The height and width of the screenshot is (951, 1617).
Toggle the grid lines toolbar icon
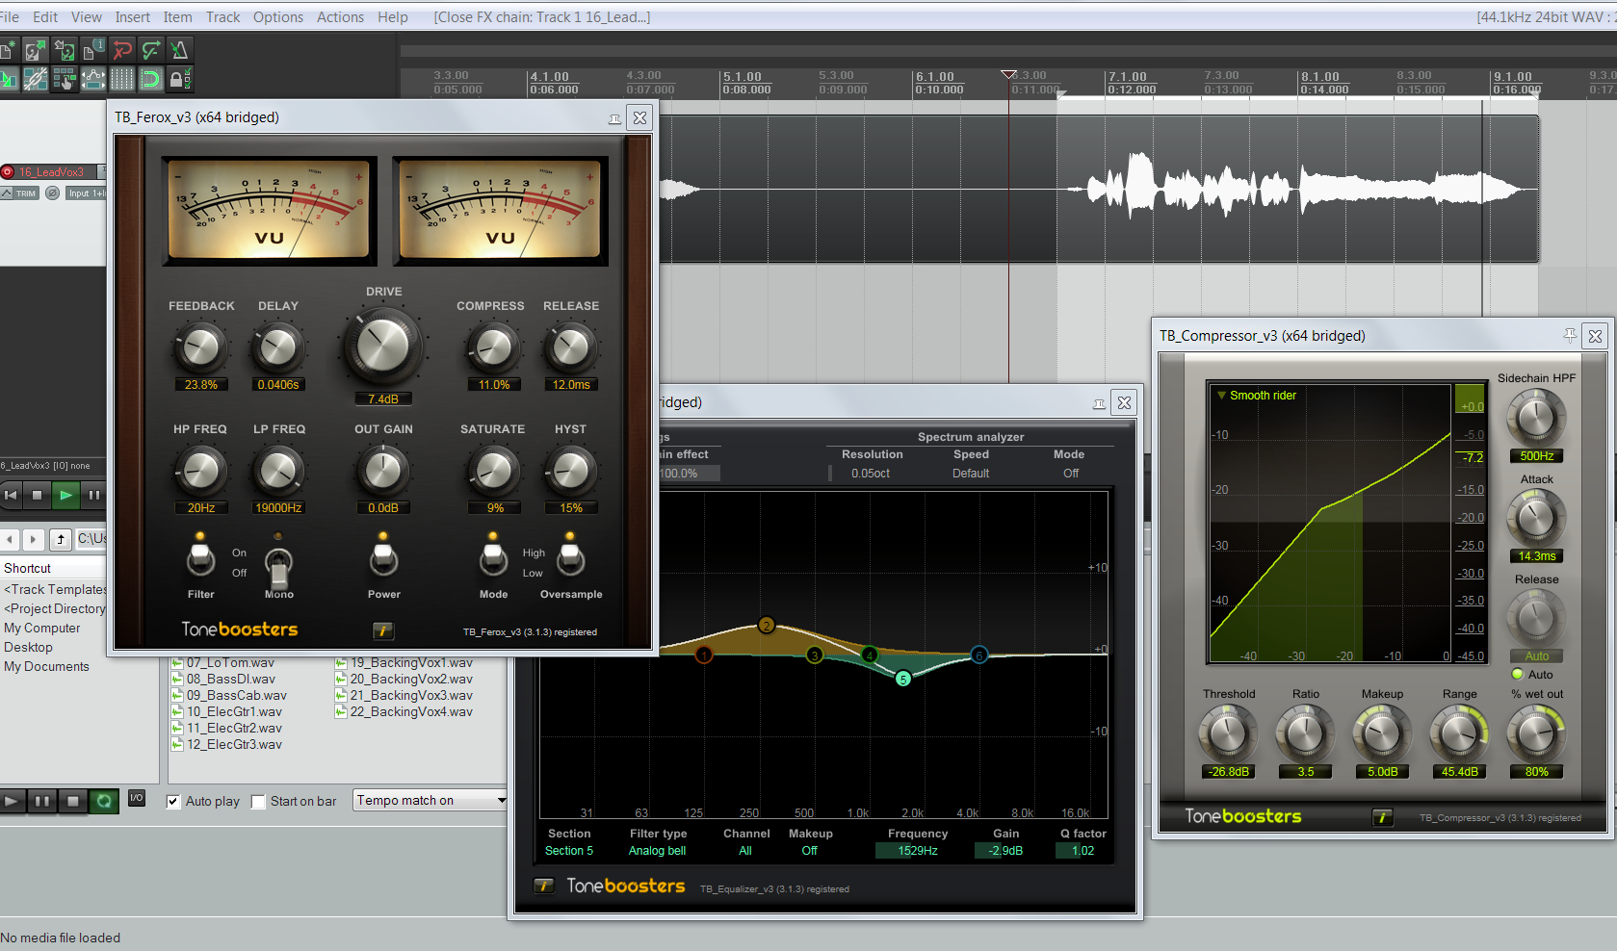(x=122, y=79)
